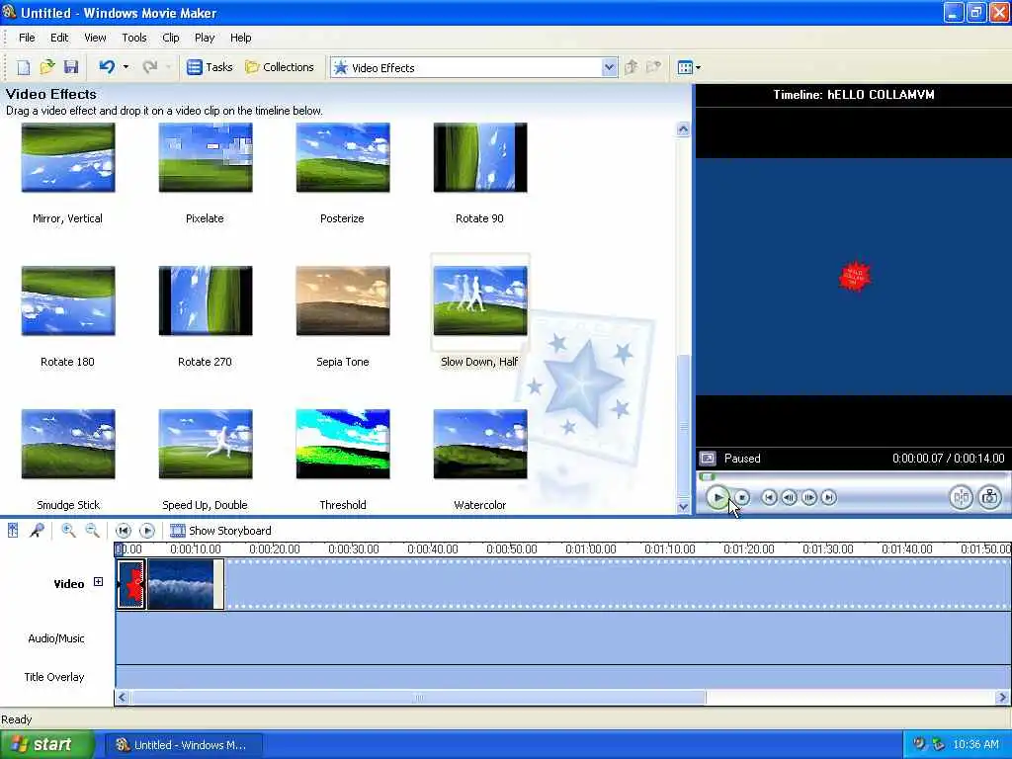
Task: Split the clip at current frame
Action: click(961, 497)
